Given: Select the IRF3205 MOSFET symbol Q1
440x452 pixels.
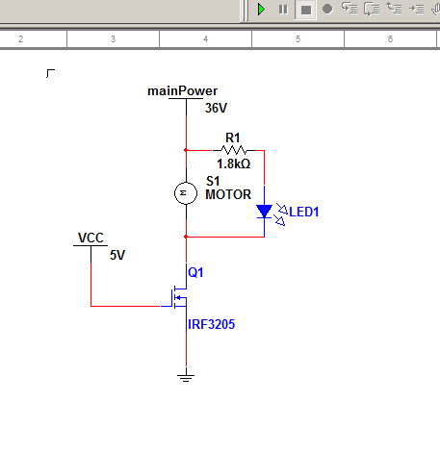Looking at the screenshot, I should 179,297.
